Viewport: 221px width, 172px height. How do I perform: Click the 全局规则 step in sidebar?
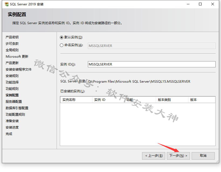pos(12,50)
